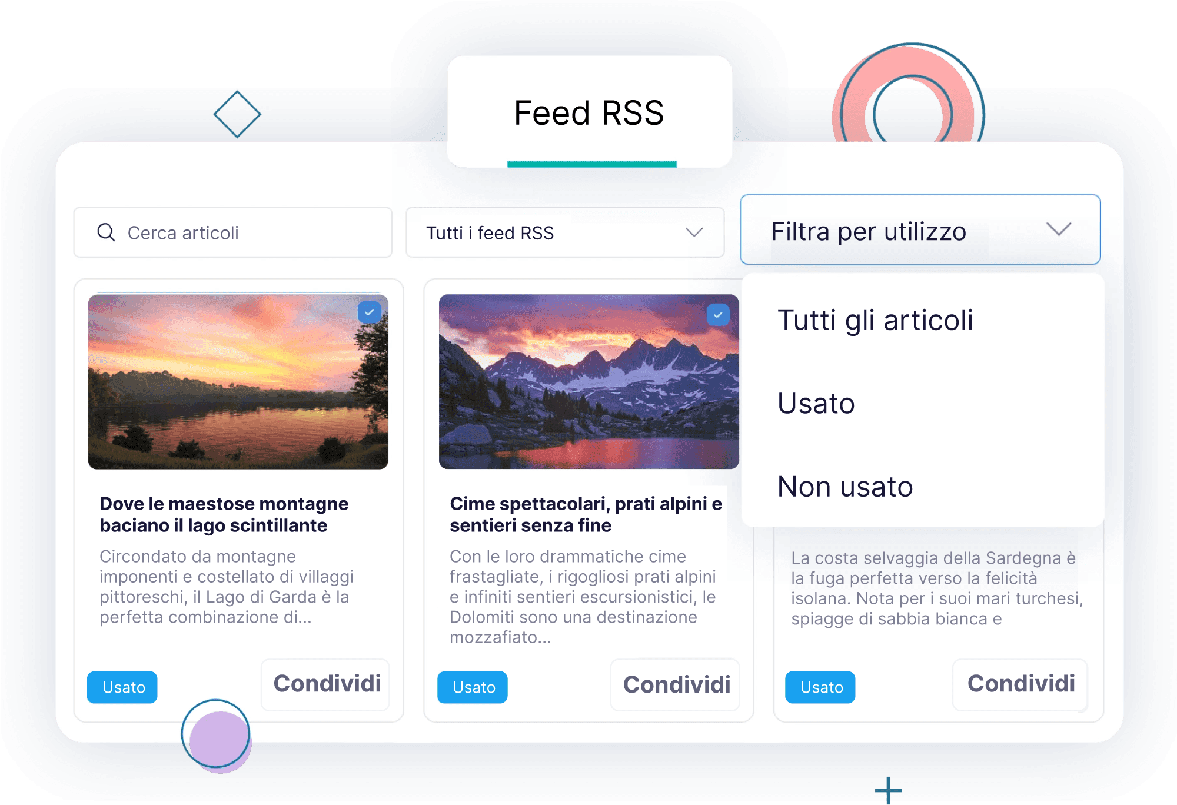Uncheck the lake sunset article checkbox
The width and height of the screenshot is (1177, 805).
(x=369, y=312)
